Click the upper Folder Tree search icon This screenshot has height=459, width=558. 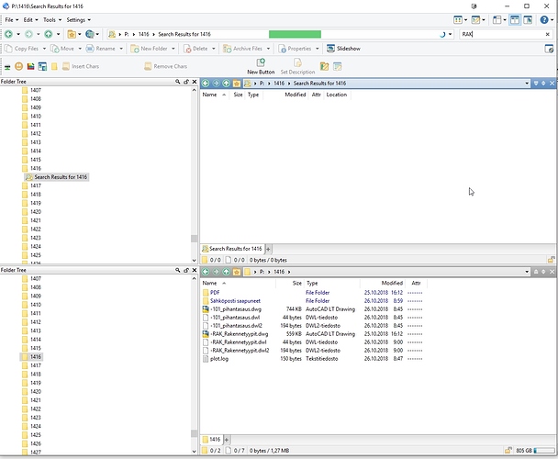tap(177, 82)
